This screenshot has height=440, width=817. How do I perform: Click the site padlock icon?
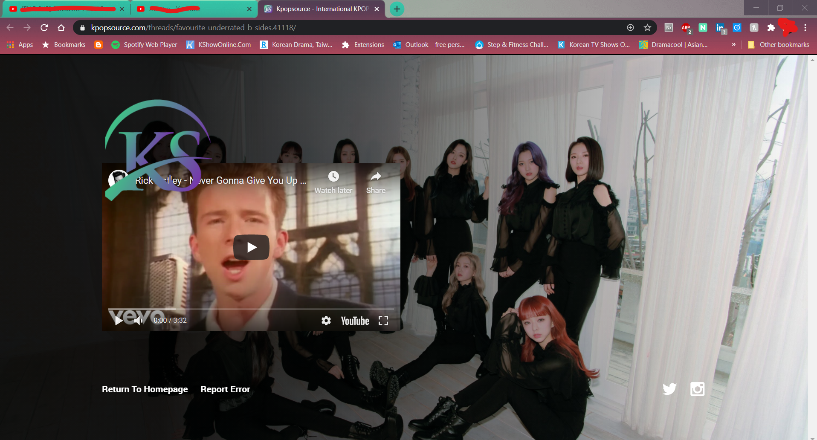tap(83, 28)
